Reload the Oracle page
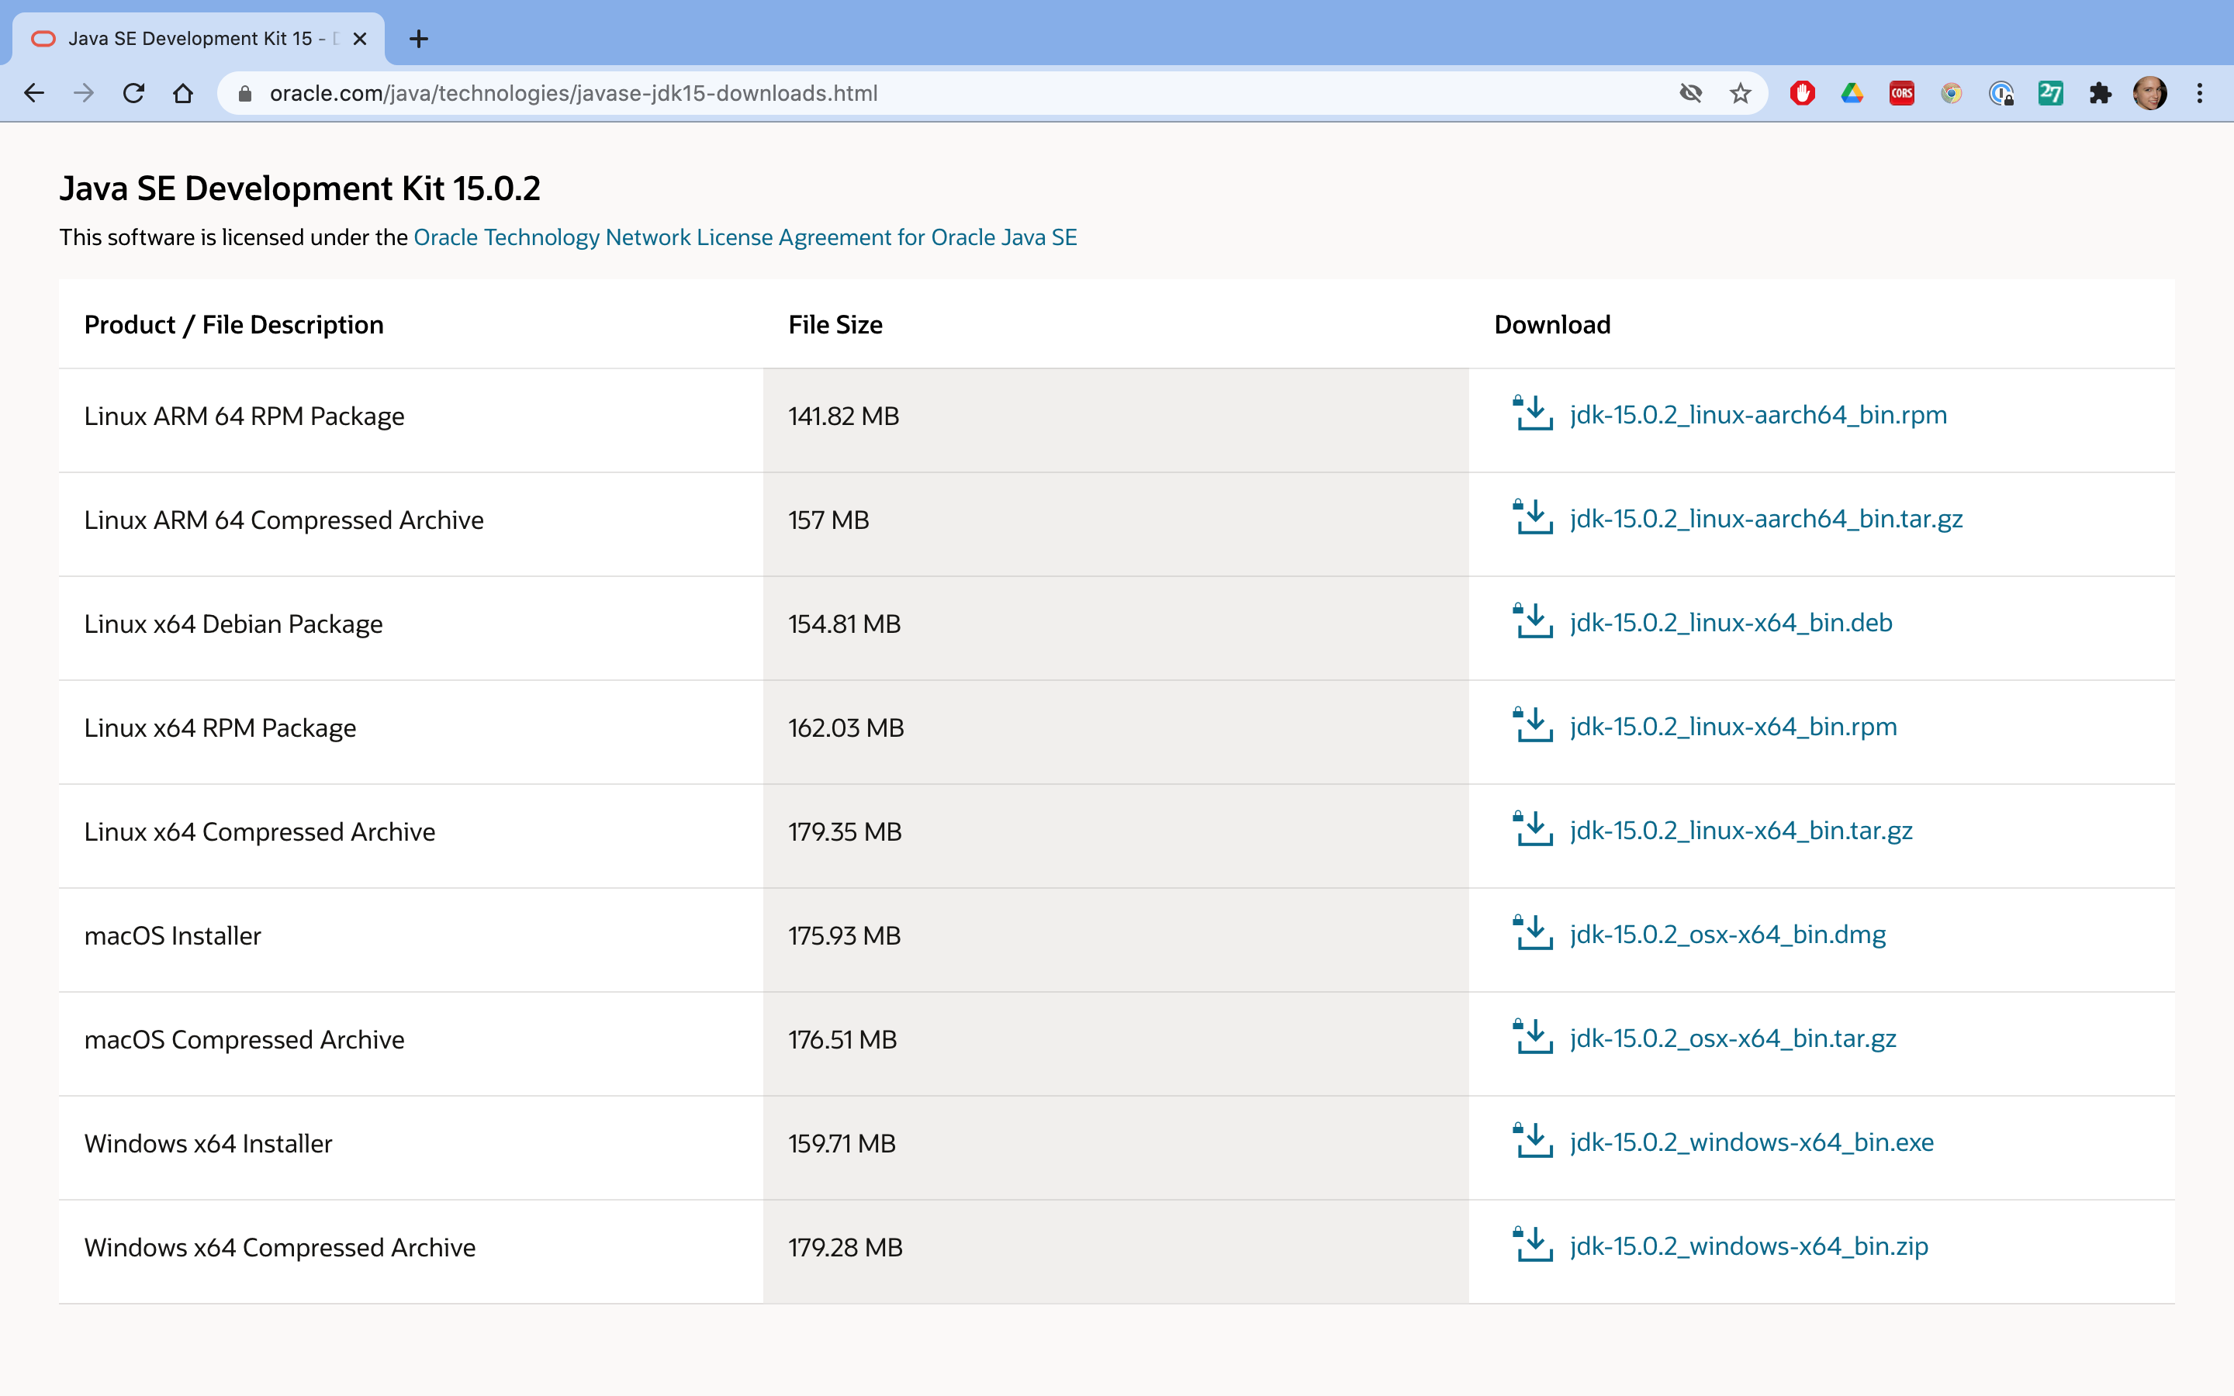The width and height of the screenshot is (2234, 1396). pyautogui.click(x=134, y=93)
